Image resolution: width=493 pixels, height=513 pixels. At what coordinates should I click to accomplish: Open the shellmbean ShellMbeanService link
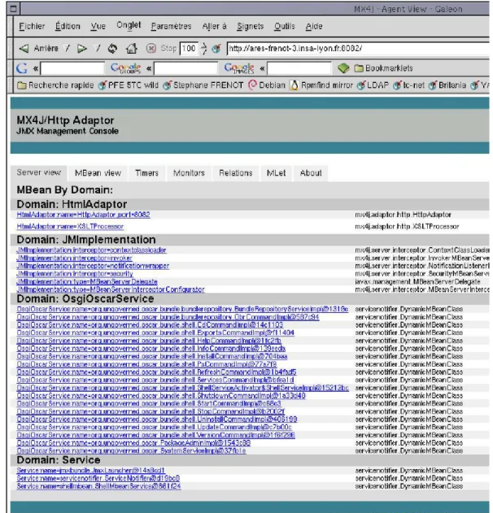pyautogui.click(x=99, y=486)
